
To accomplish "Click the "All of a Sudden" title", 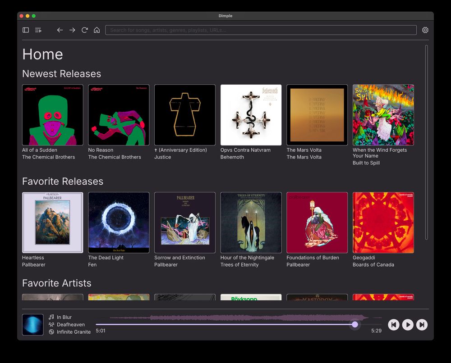I will coord(40,150).
